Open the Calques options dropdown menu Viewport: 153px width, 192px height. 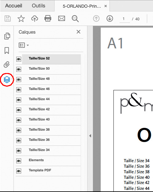click(24, 45)
